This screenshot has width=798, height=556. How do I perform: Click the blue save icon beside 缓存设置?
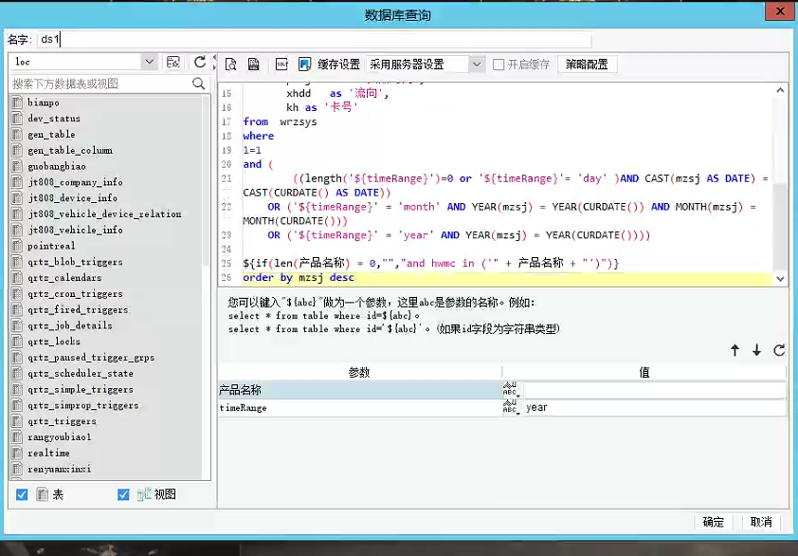(304, 65)
